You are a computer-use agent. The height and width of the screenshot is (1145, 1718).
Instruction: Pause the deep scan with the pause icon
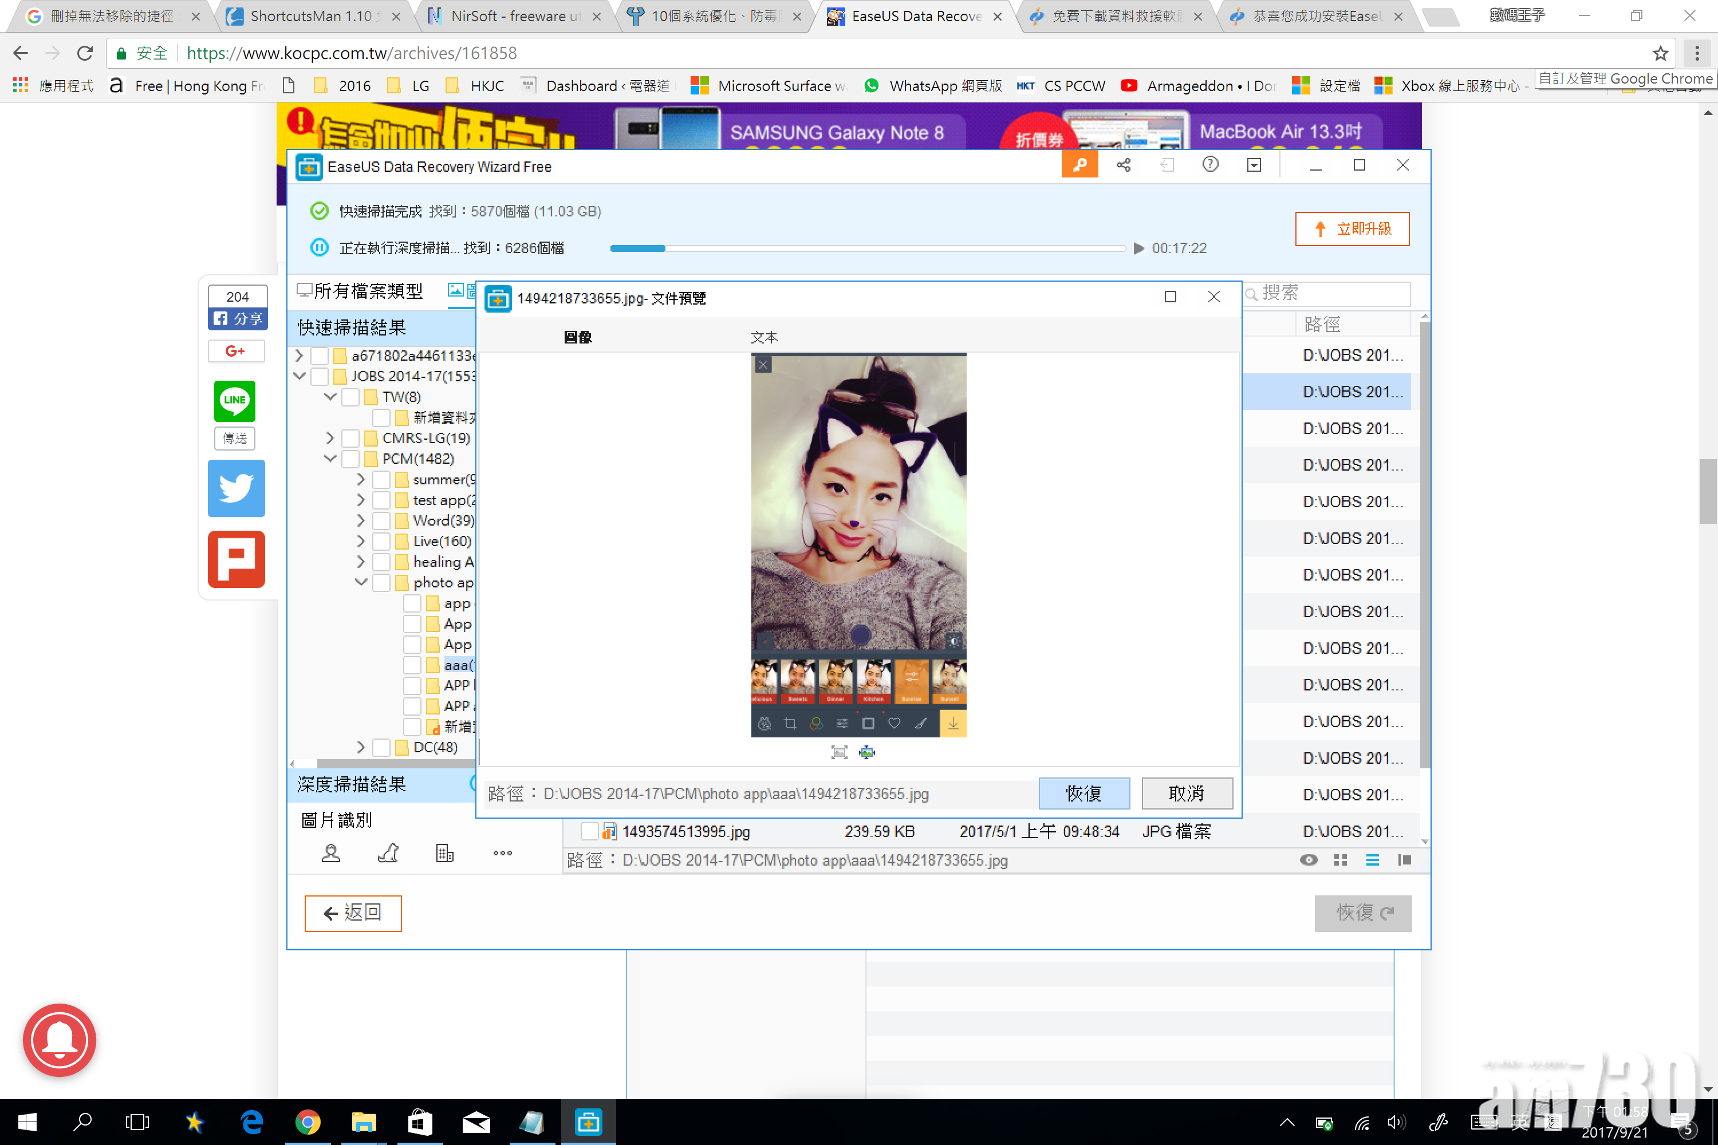(x=319, y=248)
